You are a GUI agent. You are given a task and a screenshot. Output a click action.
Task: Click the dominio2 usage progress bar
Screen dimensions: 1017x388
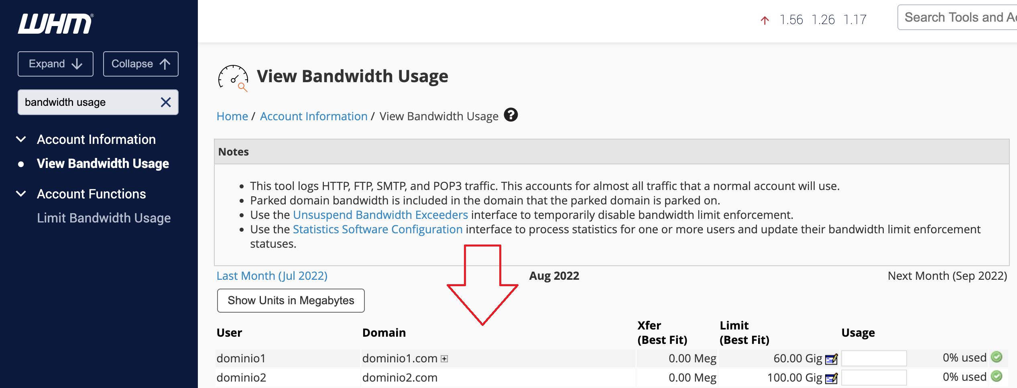tap(874, 378)
